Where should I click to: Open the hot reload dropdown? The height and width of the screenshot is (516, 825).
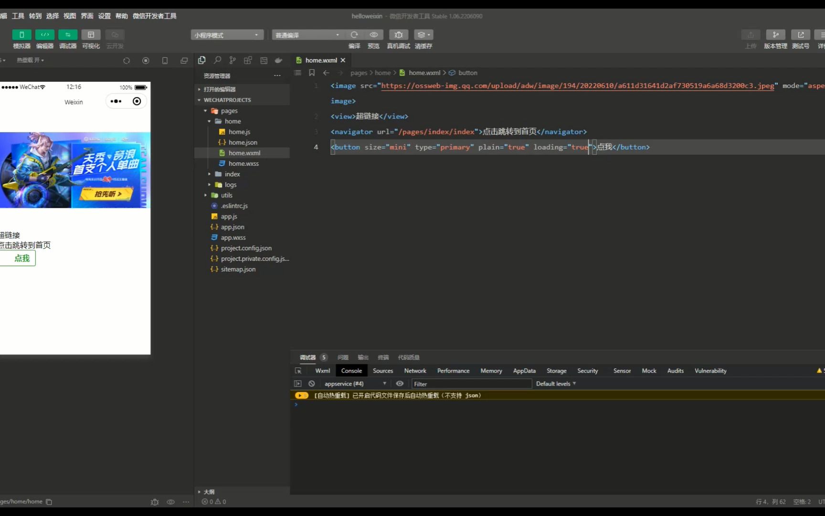click(x=30, y=60)
